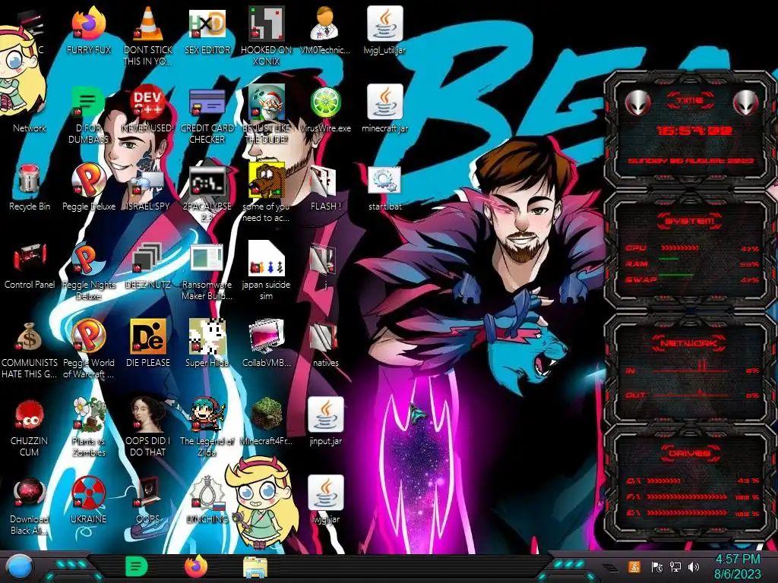Click the E:\ drive bar in DRIVES widget
778x583 pixels.
[x=687, y=512]
